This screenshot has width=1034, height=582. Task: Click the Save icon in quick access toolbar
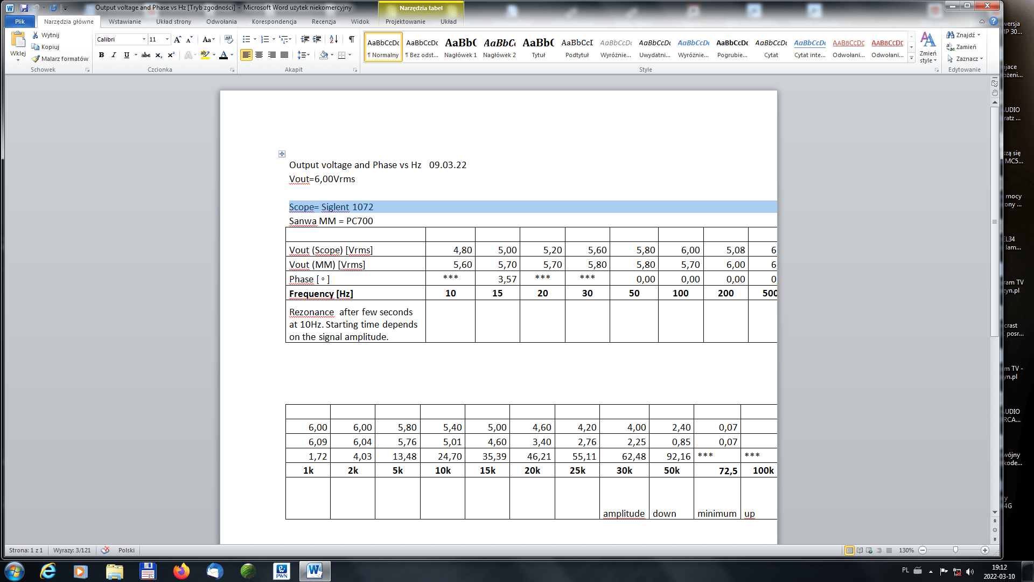pos(24,8)
